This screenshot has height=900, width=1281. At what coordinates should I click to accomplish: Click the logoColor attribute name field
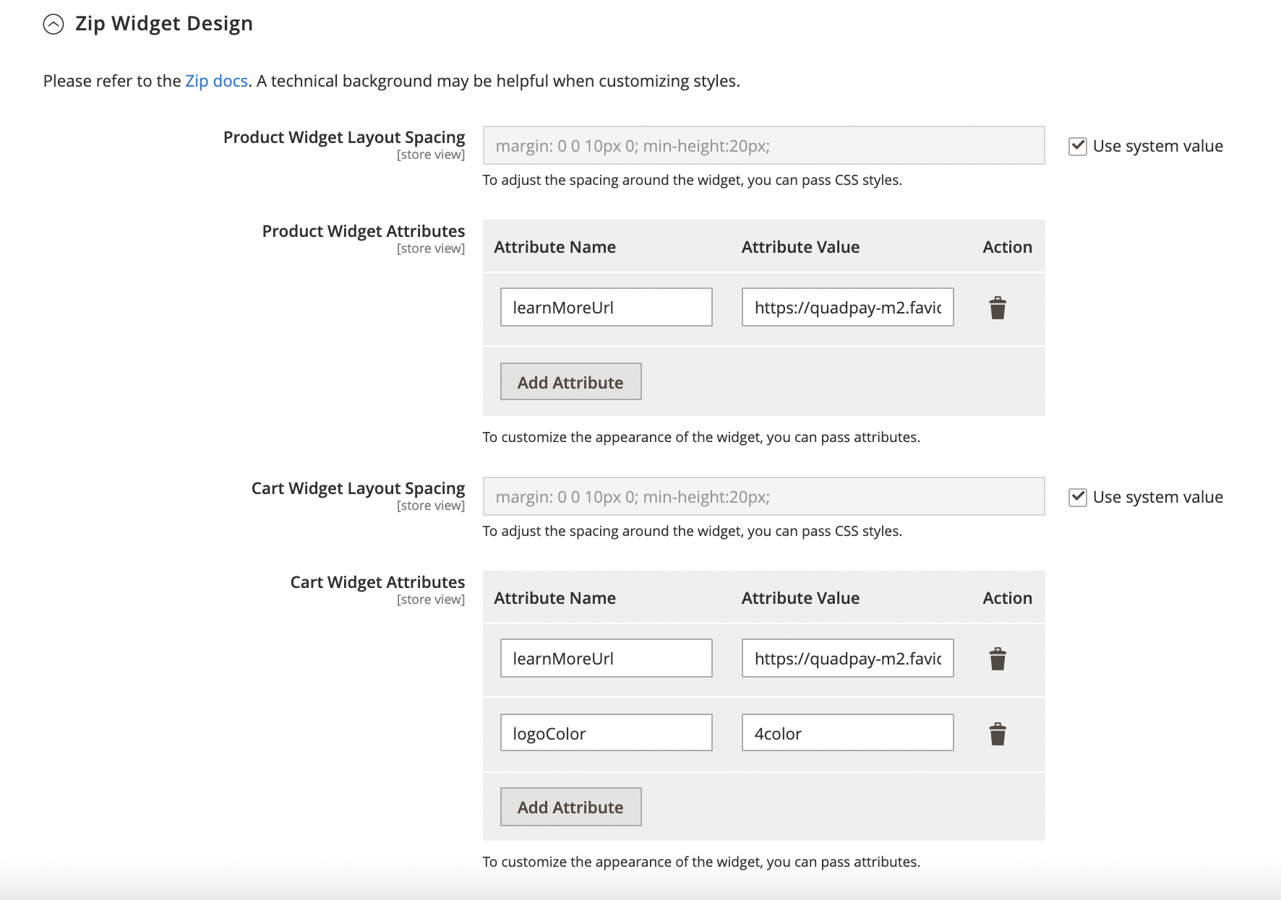coord(606,733)
